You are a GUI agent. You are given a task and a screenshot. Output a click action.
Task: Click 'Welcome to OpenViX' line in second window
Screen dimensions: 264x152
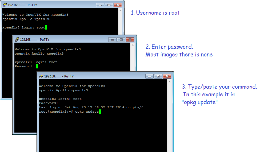[48, 49]
